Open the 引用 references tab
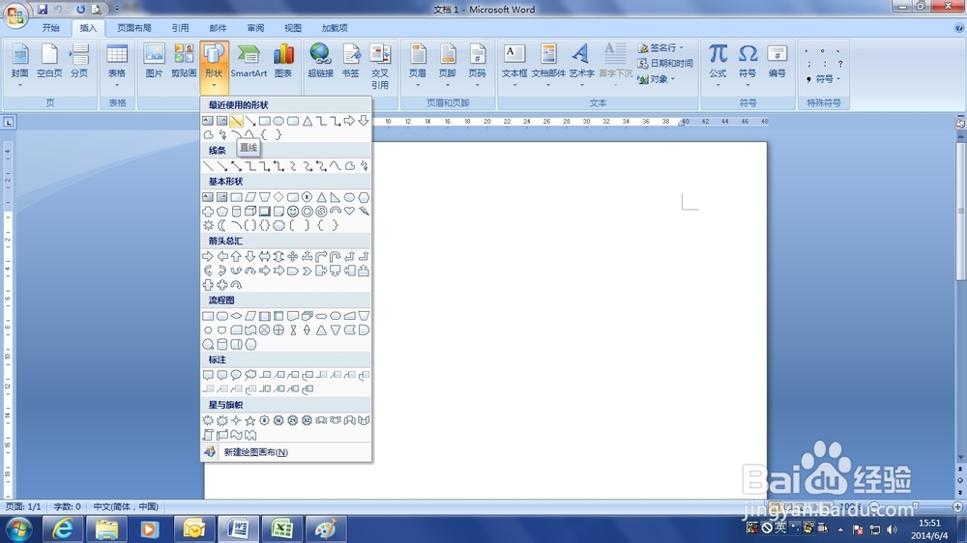The width and height of the screenshot is (967, 543). (180, 28)
